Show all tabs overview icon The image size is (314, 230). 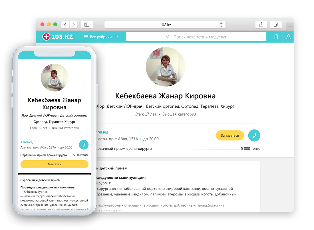[276, 25]
